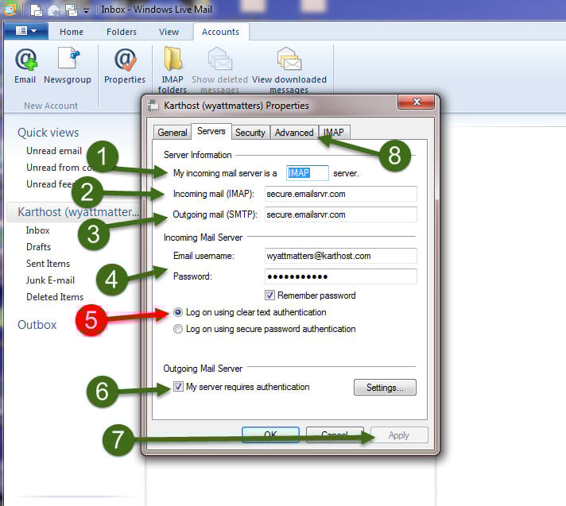
Task: Toggle the Remember password checkbox
Action: tap(269, 295)
